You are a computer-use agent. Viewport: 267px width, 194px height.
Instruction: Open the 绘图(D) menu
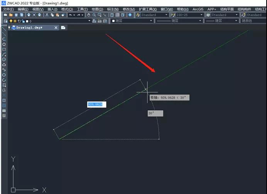click(x=97, y=9)
